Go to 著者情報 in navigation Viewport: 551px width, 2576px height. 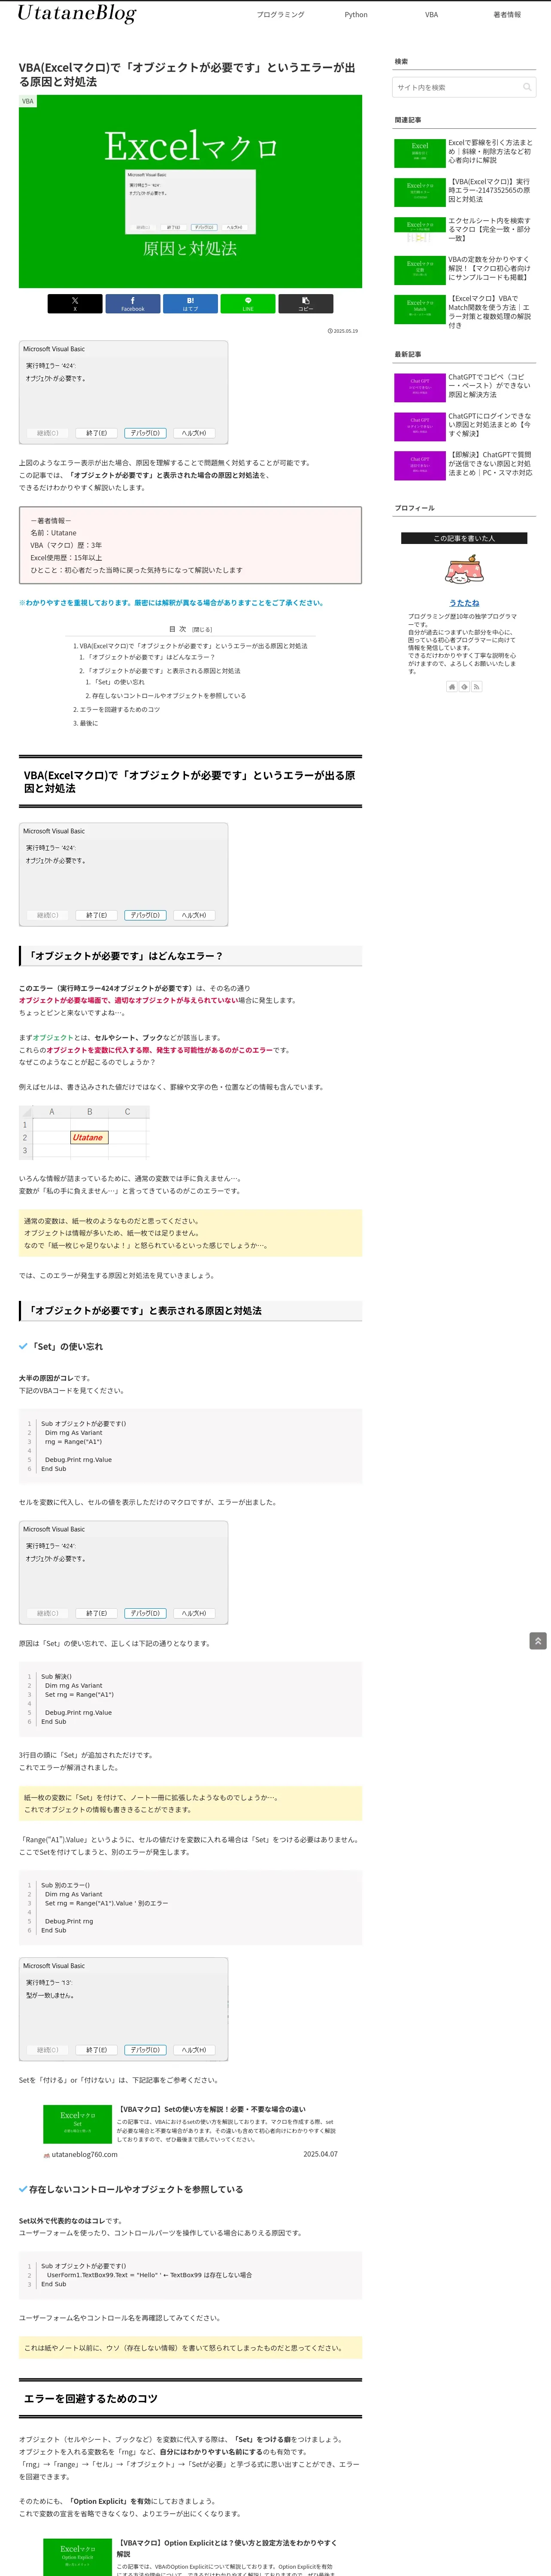pyautogui.click(x=507, y=15)
